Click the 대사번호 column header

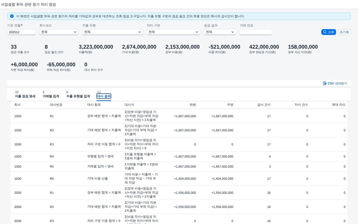[x=56, y=105]
